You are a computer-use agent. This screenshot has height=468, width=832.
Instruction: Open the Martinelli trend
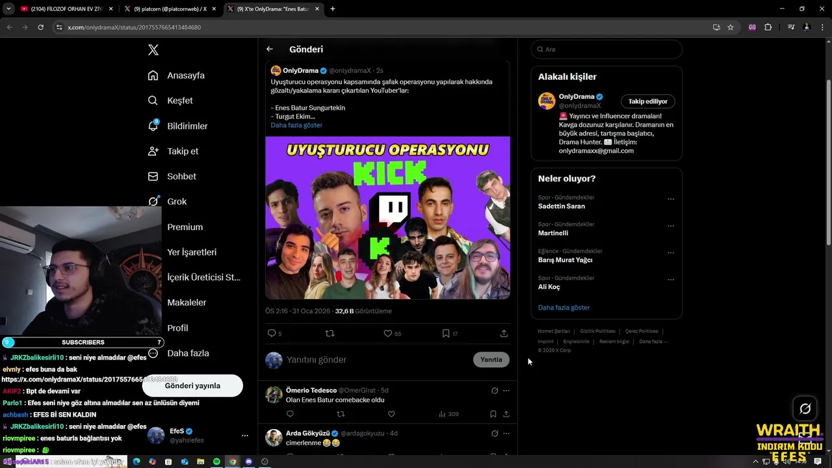[x=553, y=233]
